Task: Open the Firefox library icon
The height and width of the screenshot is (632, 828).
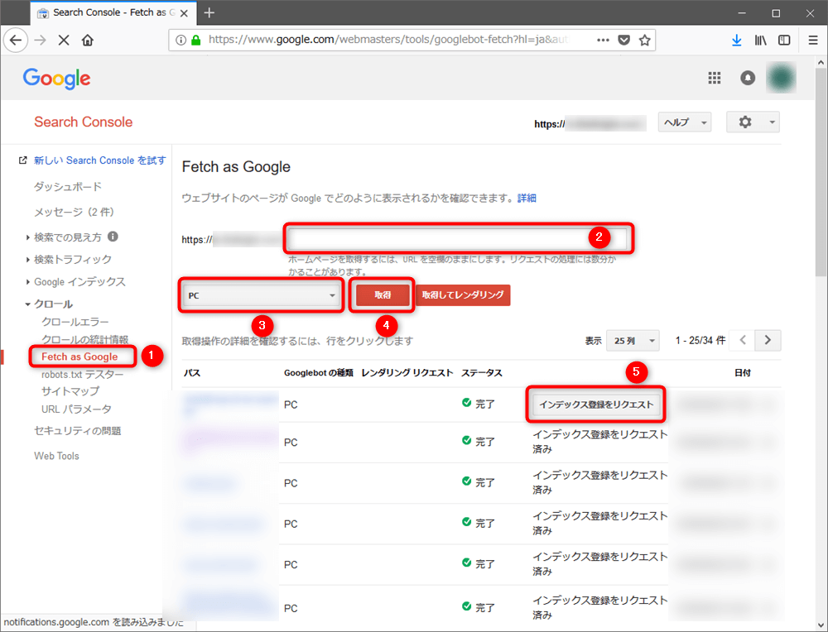Action: pyautogui.click(x=760, y=40)
